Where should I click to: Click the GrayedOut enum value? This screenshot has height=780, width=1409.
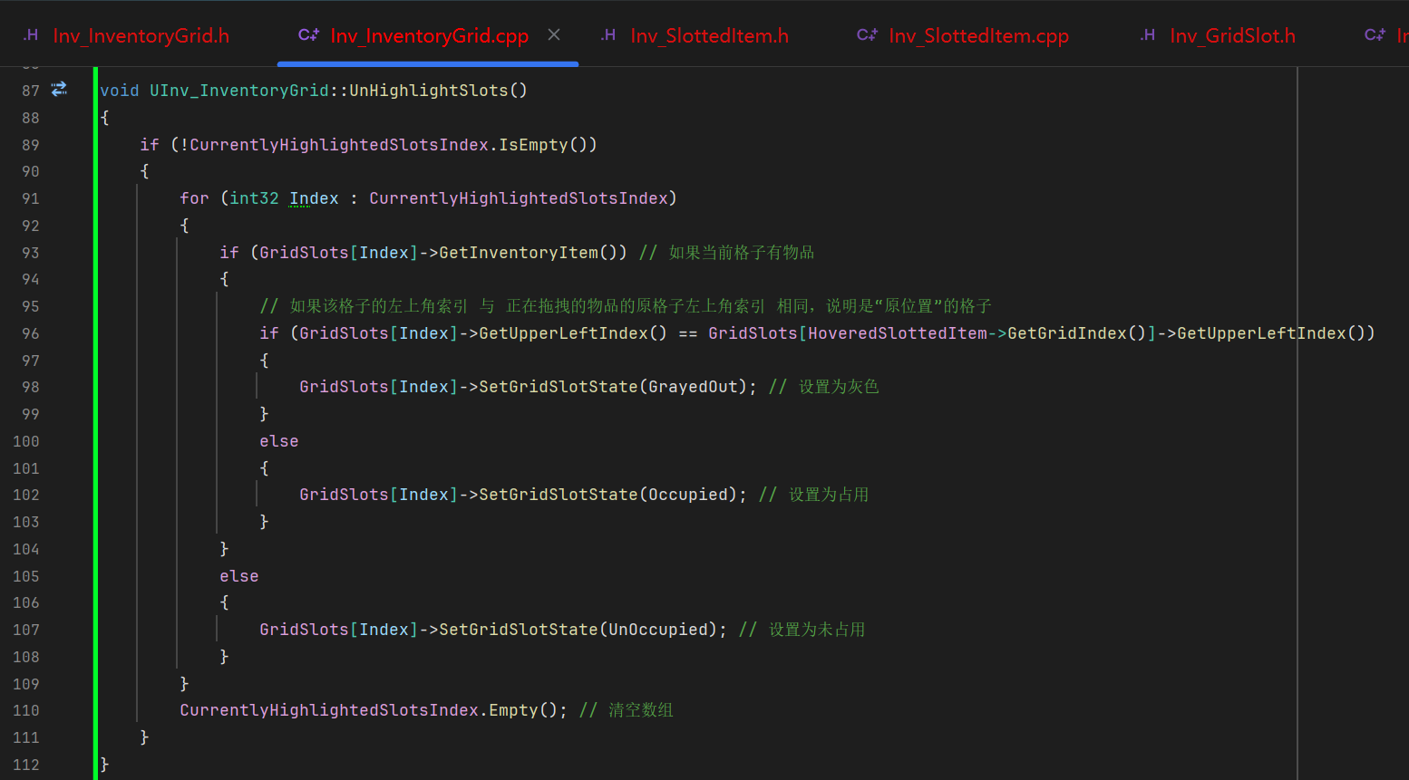coord(693,387)
